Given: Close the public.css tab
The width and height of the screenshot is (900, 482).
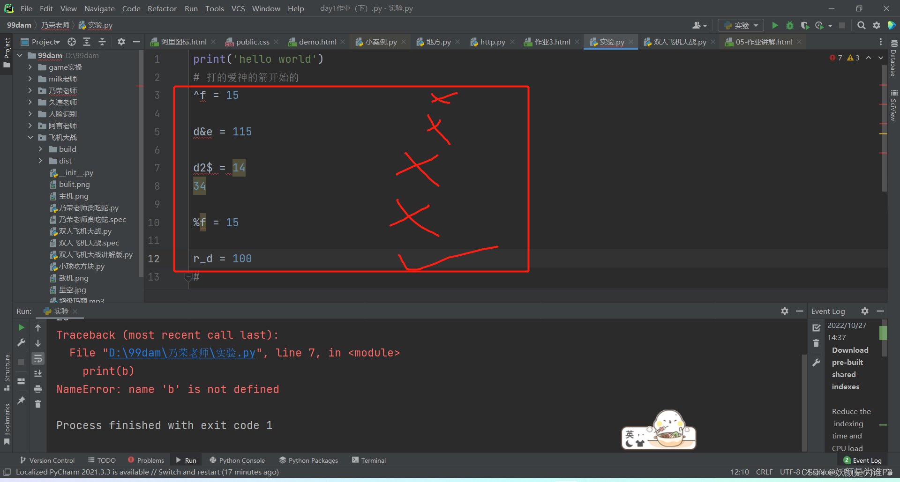Looking at the screenshot, I should pyautogui.click(x=276, y=42).
